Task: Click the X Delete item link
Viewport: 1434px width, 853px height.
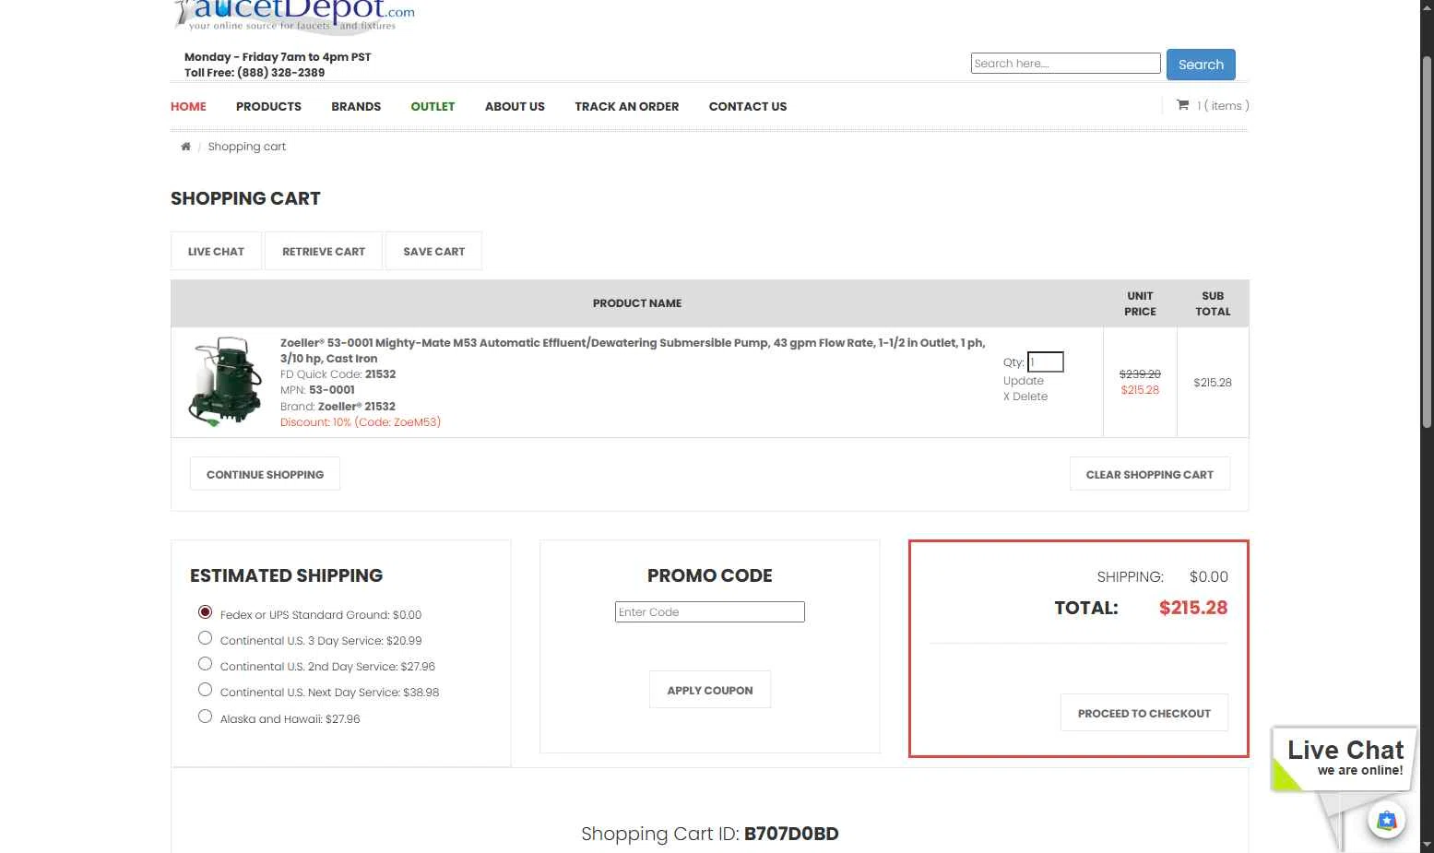Action: pyautogui.click(x=1025, y=397)
